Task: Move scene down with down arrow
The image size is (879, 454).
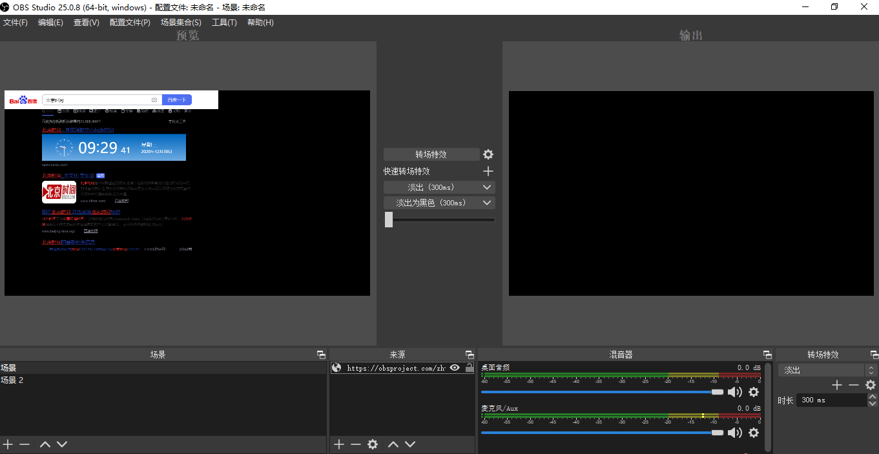Action: coord(62,444)
